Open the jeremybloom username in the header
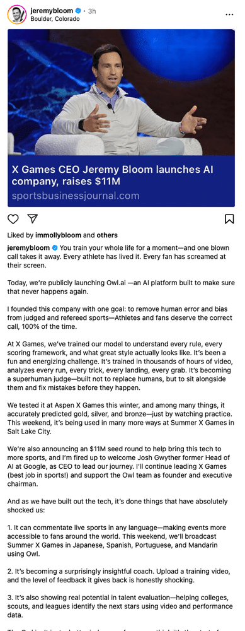The image size is (245, 631). [52, 11]
